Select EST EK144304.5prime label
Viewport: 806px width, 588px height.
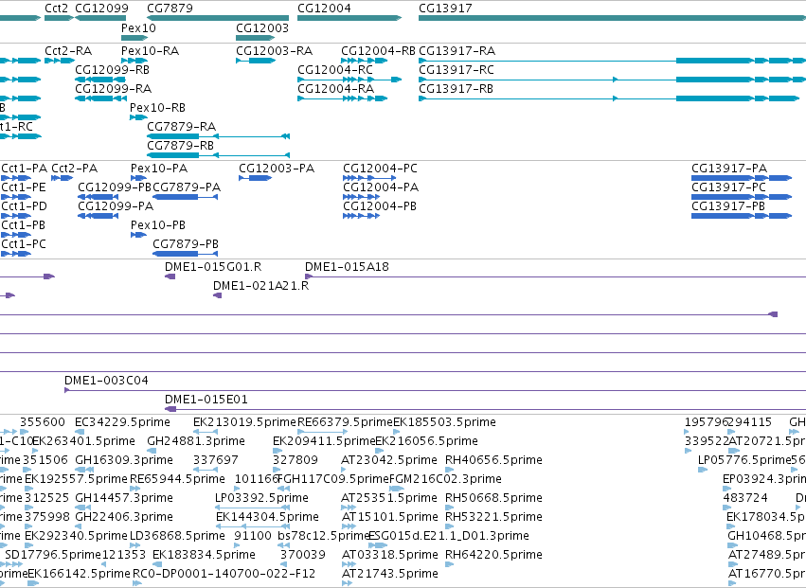pyautogui.click(x=267, y=518)
